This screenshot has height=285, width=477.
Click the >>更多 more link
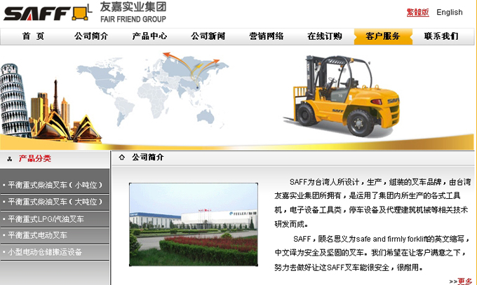(x=461, y=281)
